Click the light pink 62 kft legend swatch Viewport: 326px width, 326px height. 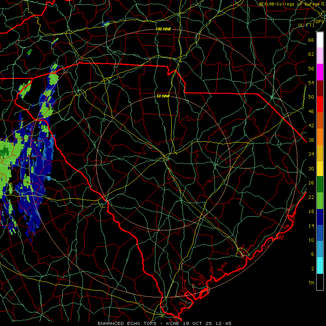[320, 56]
